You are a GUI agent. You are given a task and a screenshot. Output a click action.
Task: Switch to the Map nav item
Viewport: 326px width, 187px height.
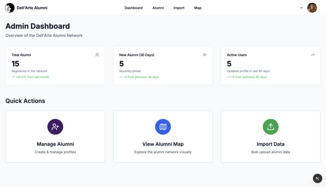point(198,8)
